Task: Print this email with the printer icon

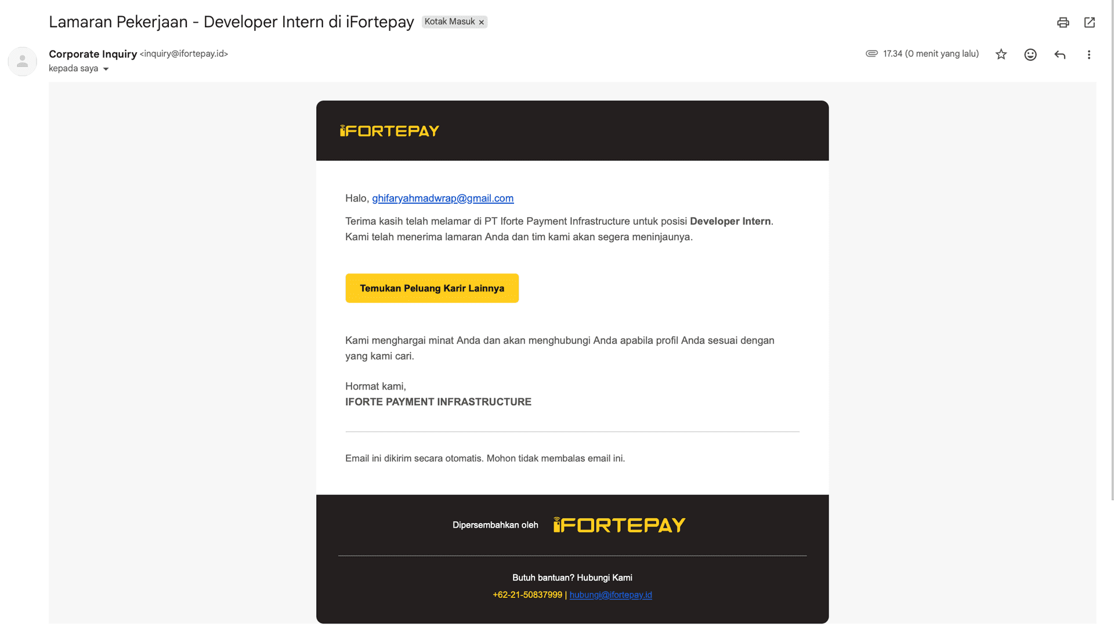Action: coord(1062,23)
